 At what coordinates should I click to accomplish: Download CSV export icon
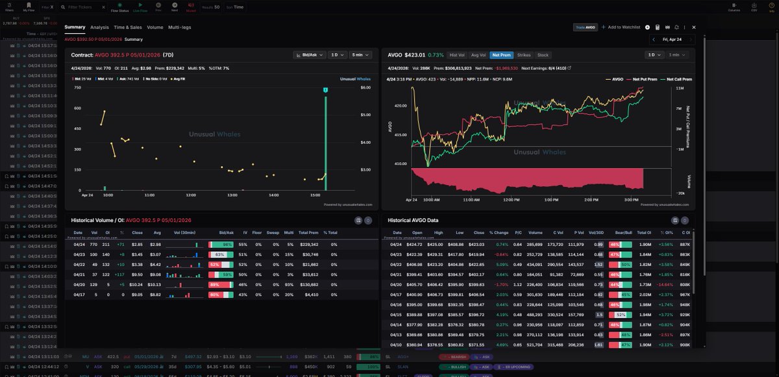(x=754, y=7)
